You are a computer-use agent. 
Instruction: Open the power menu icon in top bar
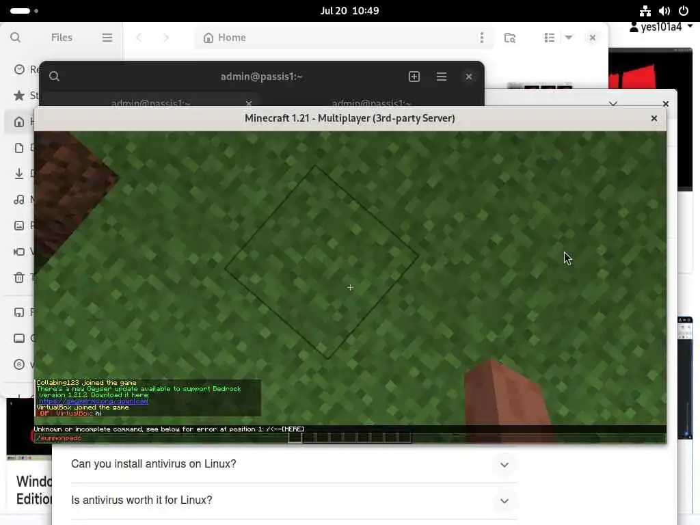(x=684, y=11)
